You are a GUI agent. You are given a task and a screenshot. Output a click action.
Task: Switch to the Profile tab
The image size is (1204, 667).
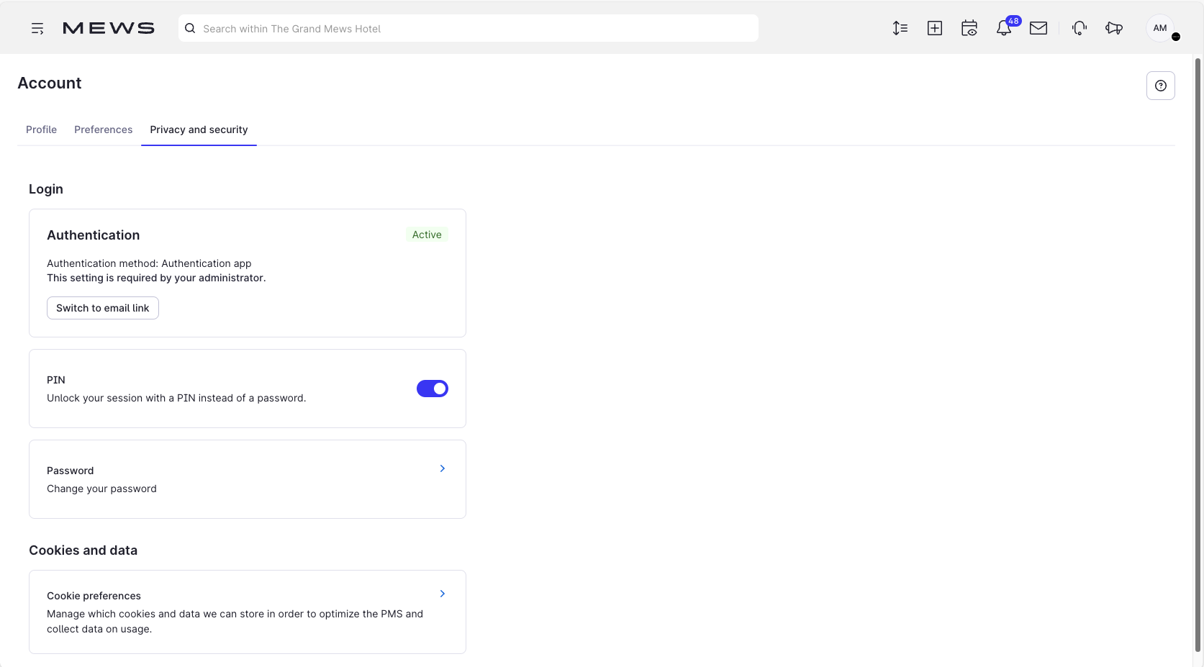(41, 130)
